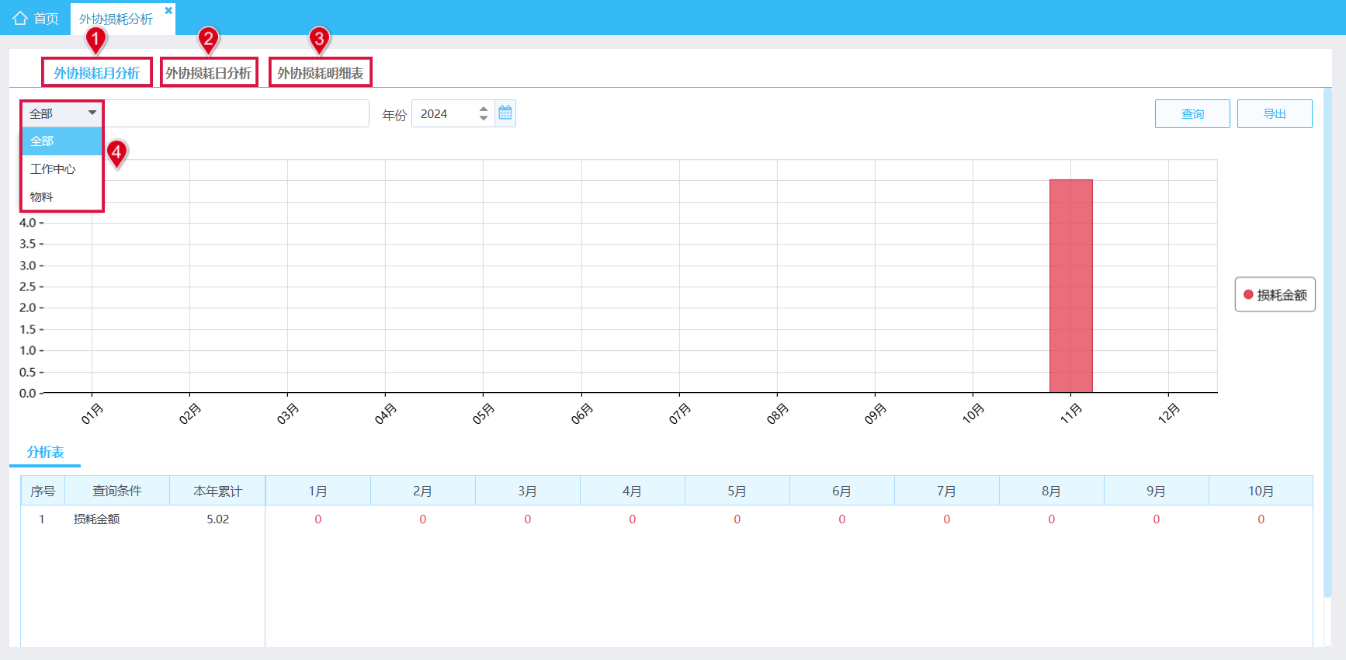Collapse the 全部 dropdown arrow
Image resolution: width=1346 pixels, height=660 pixels.
92,113
